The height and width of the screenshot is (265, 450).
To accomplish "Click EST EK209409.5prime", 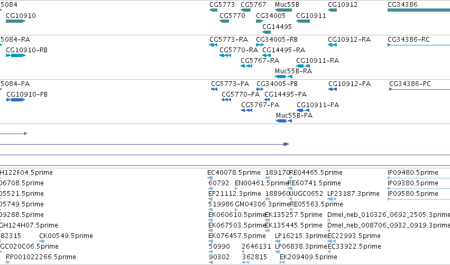I will (308, 257).
